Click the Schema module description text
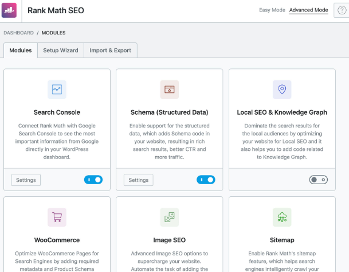 tap(170, 141)
